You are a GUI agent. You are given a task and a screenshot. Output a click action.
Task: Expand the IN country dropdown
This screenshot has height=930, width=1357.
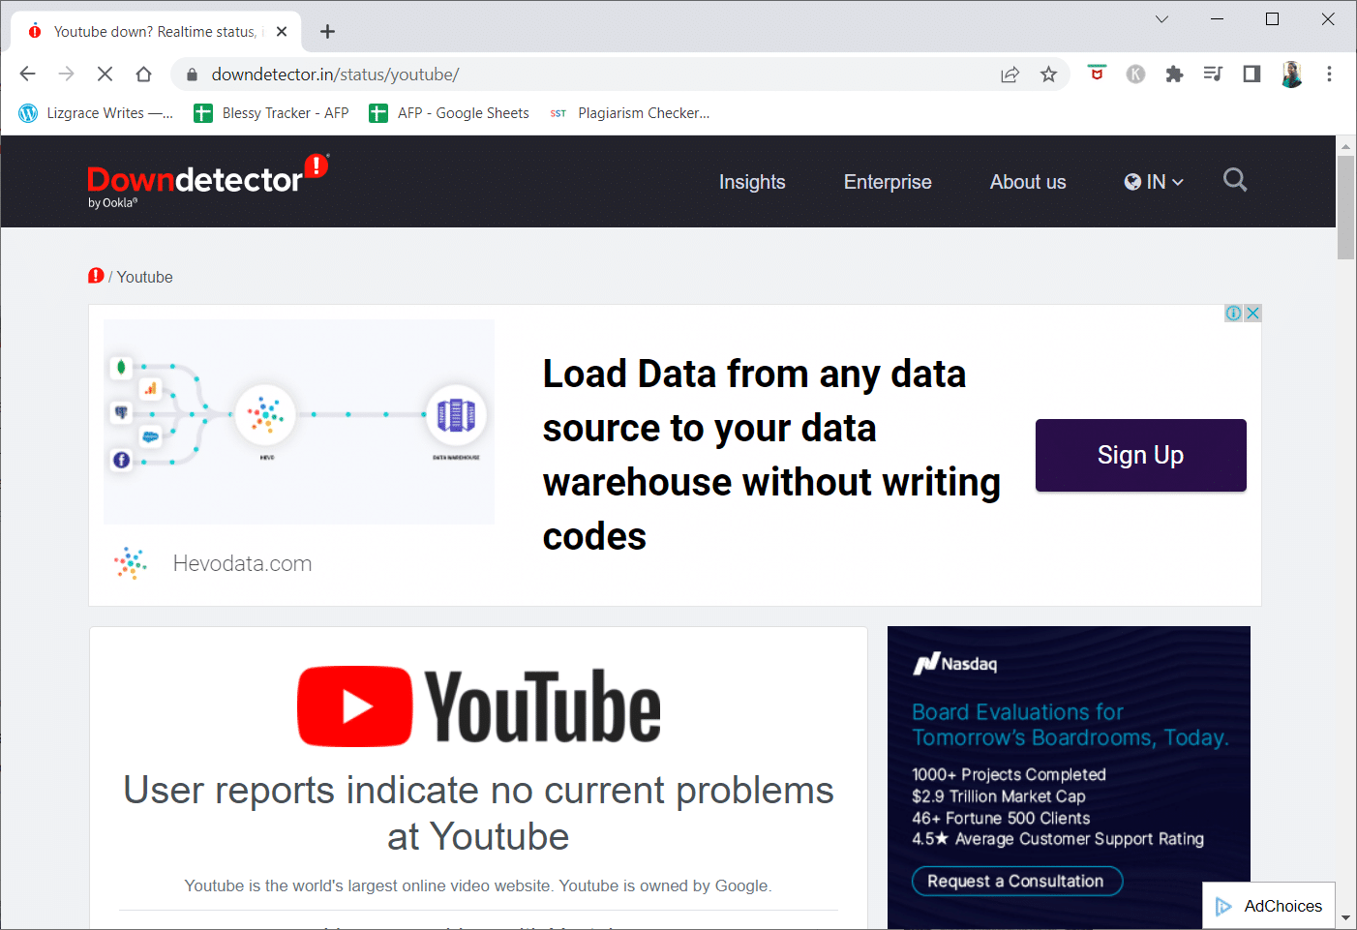(1154, 182)
